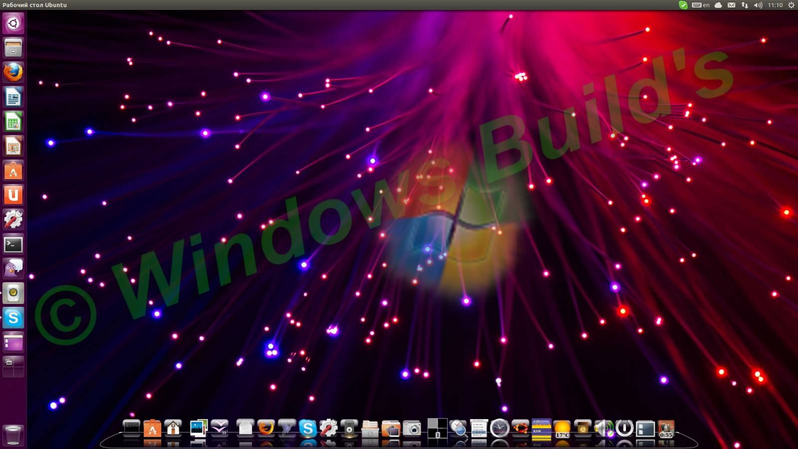Open the clock-and-magnifier search dock icon
Viewport: 798px width, 449px height.
click(x=458, y=429)
